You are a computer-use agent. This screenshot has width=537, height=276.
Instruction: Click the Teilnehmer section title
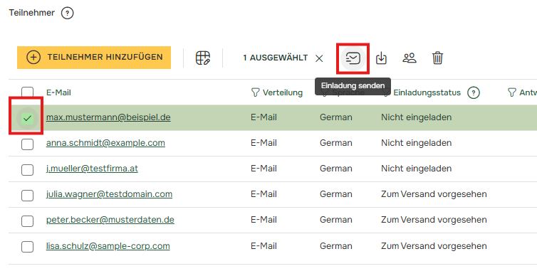point(32,13)
